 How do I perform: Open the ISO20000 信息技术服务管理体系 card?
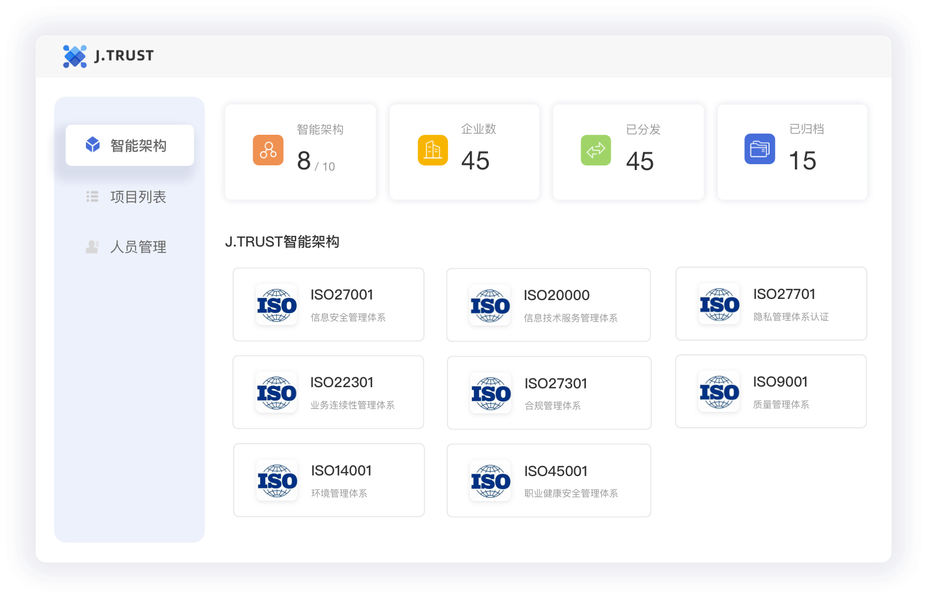coord(548,305)
